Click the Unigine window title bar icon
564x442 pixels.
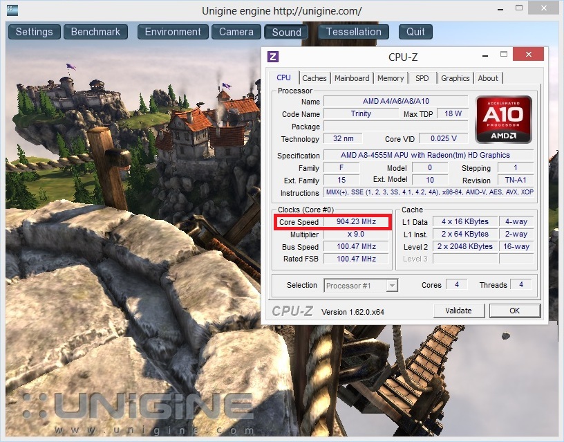tap(12, 10)
